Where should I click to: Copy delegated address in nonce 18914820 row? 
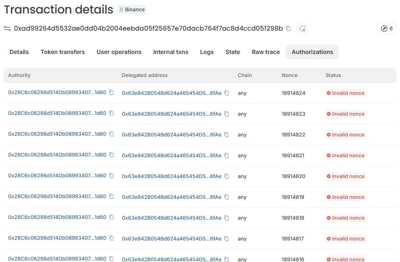[227, 176]
